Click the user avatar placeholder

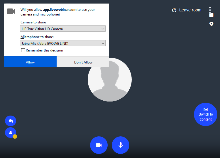pyautogui.click(x=110, y=80)
